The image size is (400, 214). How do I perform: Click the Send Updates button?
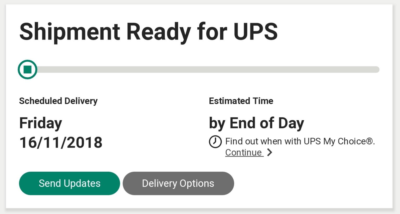[70, 183]
